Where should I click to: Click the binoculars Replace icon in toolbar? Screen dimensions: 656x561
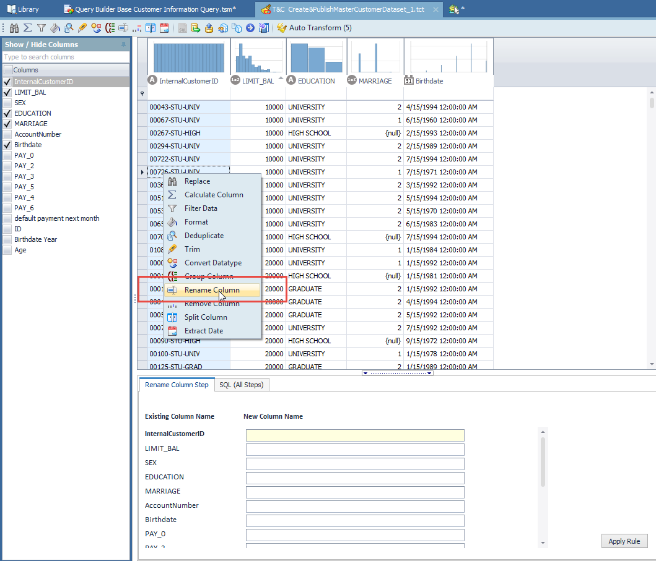(14, 28)
